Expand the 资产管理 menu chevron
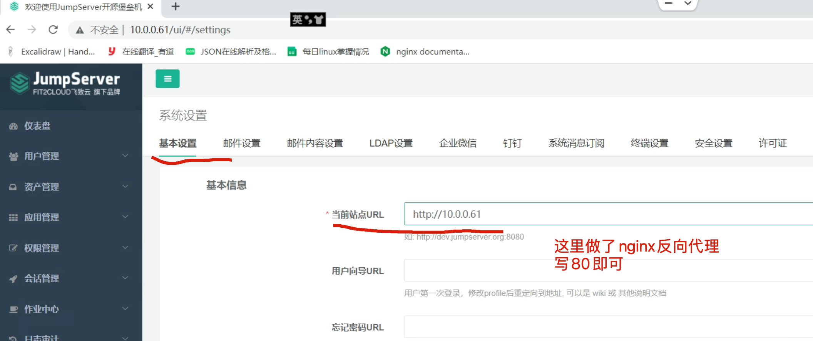This screenshot has width=813, height=341. click(125, 186)
